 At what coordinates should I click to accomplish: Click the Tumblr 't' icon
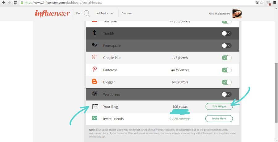(95, 33)
